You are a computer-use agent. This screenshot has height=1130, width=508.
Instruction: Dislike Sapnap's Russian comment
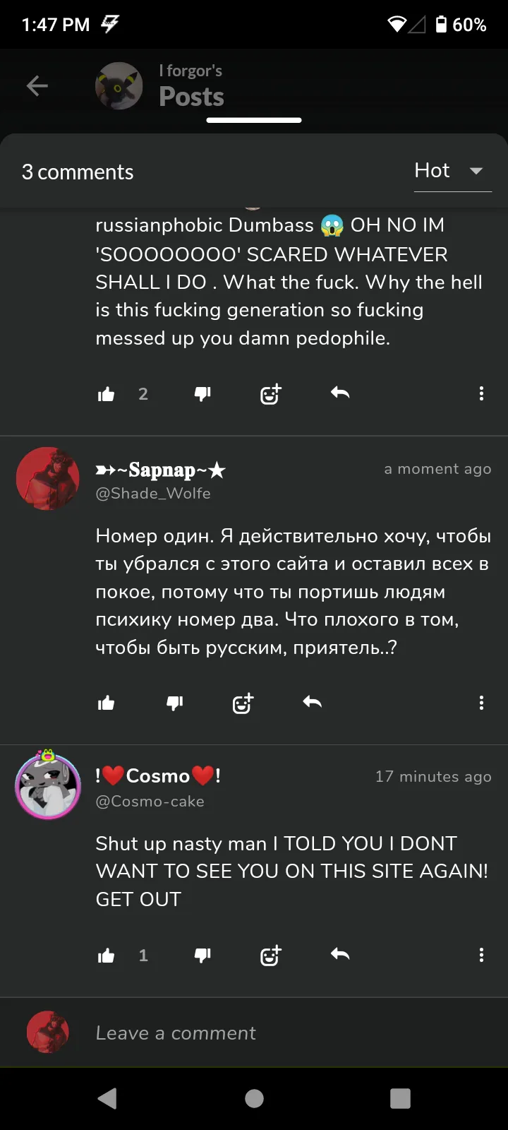point(174,703)
